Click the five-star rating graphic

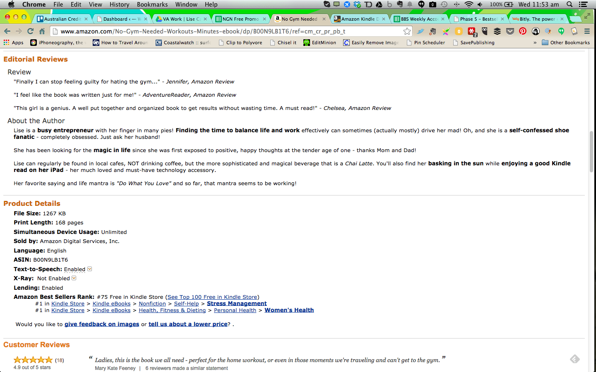(x=33, y=360)
